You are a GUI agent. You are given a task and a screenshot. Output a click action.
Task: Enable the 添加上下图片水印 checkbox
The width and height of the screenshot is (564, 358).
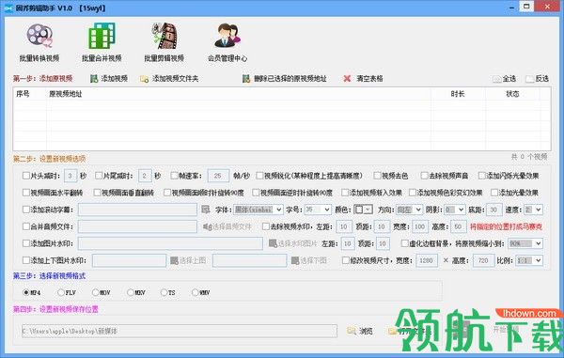(26, 260)
